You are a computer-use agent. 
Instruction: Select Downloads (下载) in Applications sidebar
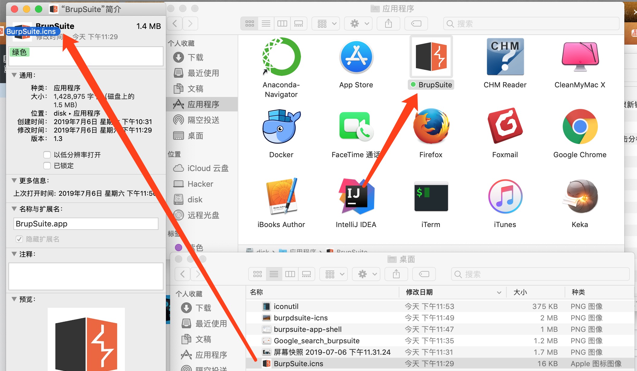click(195, 57)
